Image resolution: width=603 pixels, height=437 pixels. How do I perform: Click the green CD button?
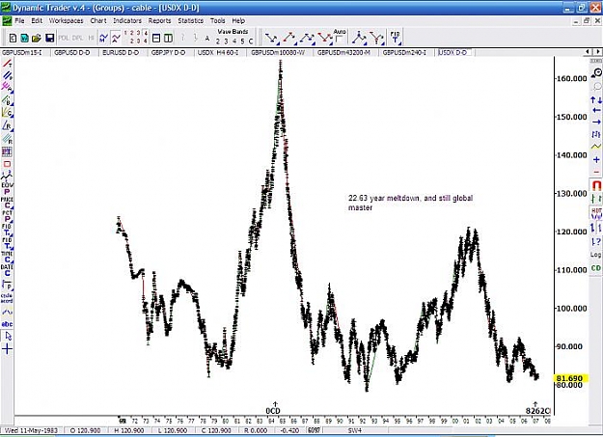click(x=596, y=268)
